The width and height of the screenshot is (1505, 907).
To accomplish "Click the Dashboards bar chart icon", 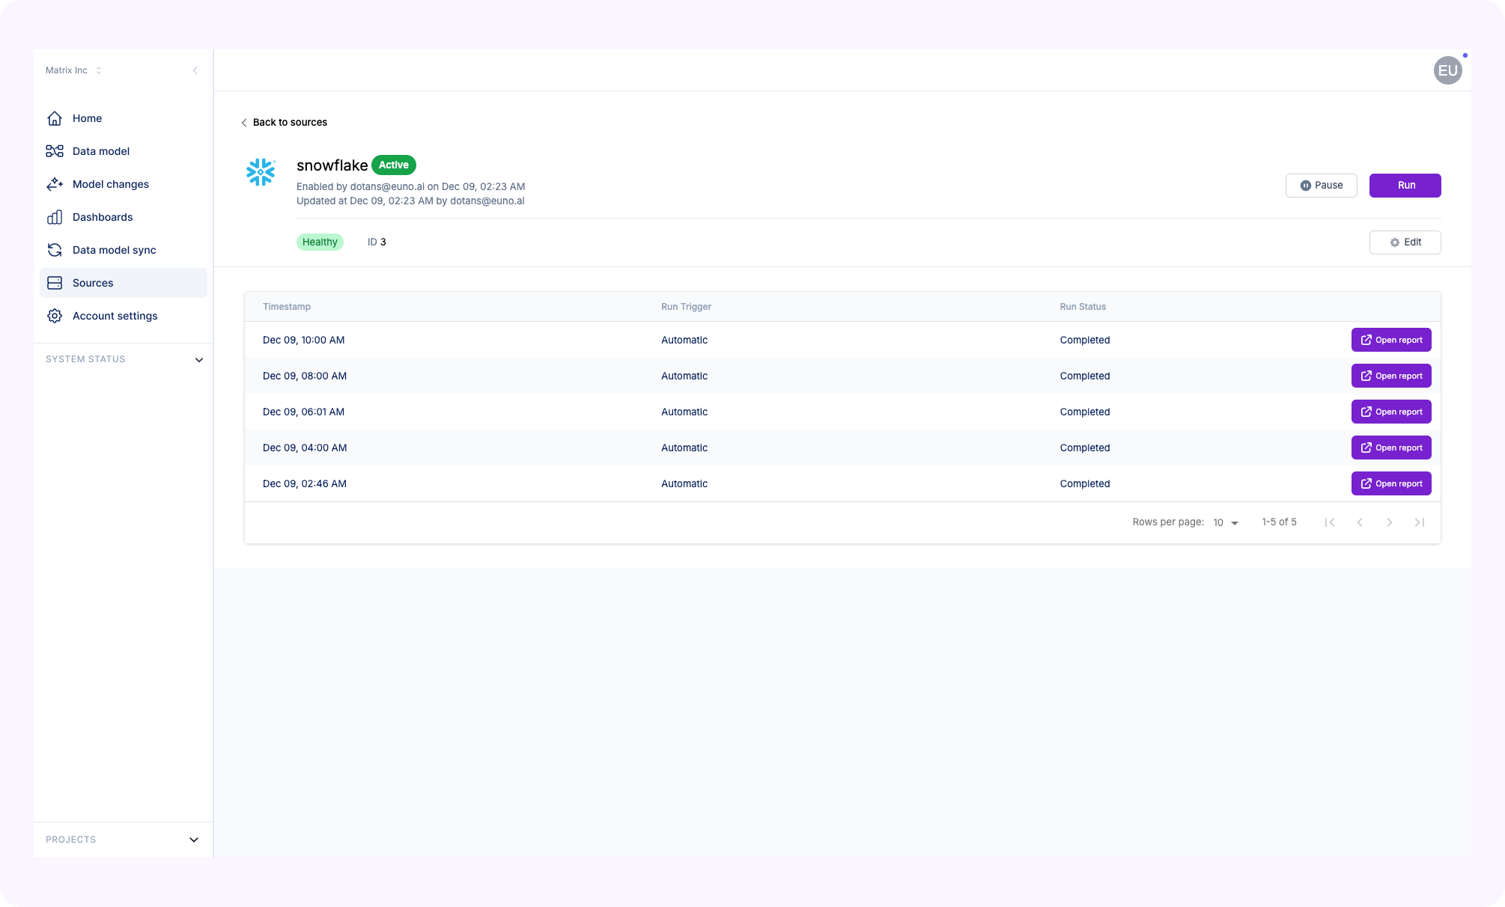I will [55, 217].
